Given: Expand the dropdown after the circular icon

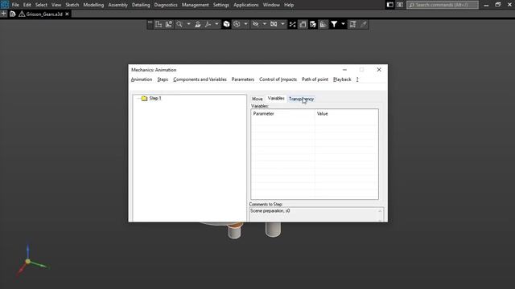Looking at the screenshot, I should [x=245, y=24].
